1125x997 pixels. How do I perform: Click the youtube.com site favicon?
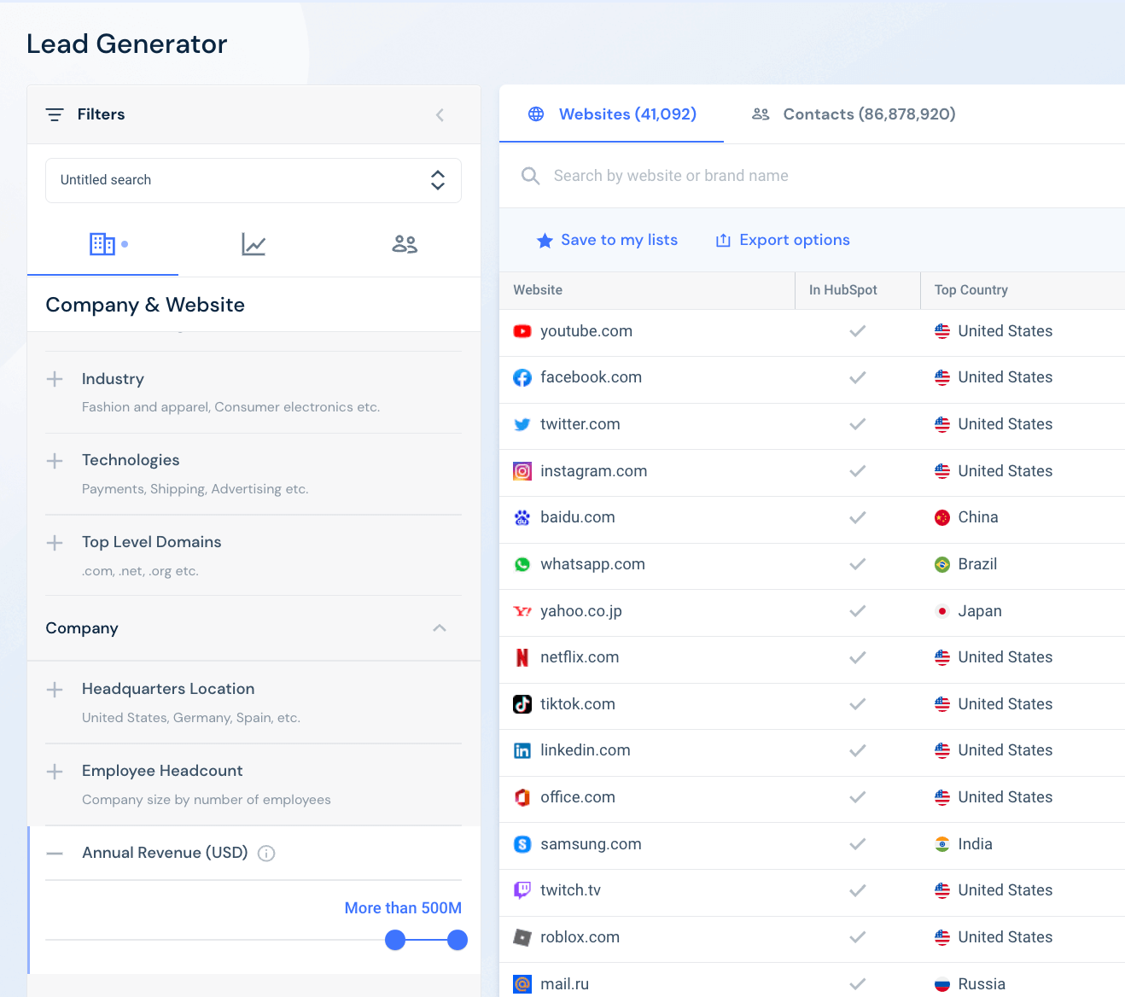522,331
